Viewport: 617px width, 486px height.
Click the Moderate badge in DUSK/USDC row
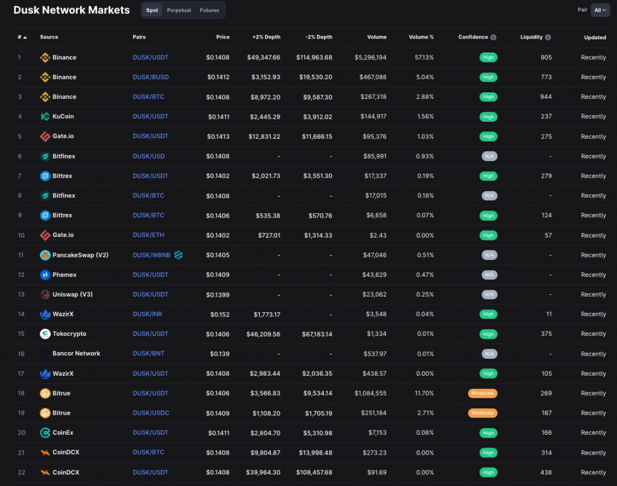pos(483,413)
